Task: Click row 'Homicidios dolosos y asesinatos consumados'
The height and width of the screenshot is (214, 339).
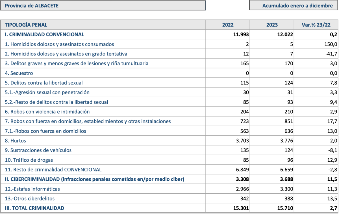Action: tap(169, 44)
